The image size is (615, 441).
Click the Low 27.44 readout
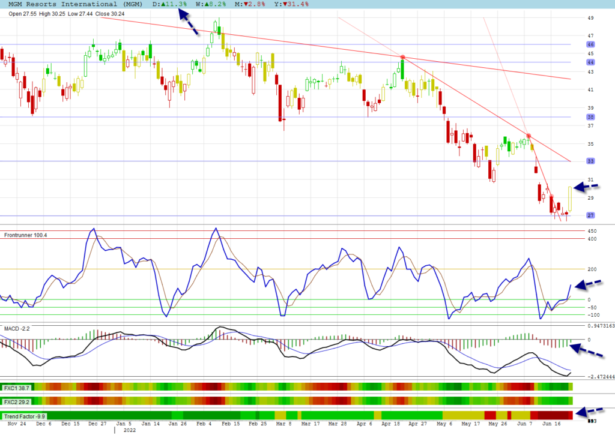pos(80,14)
